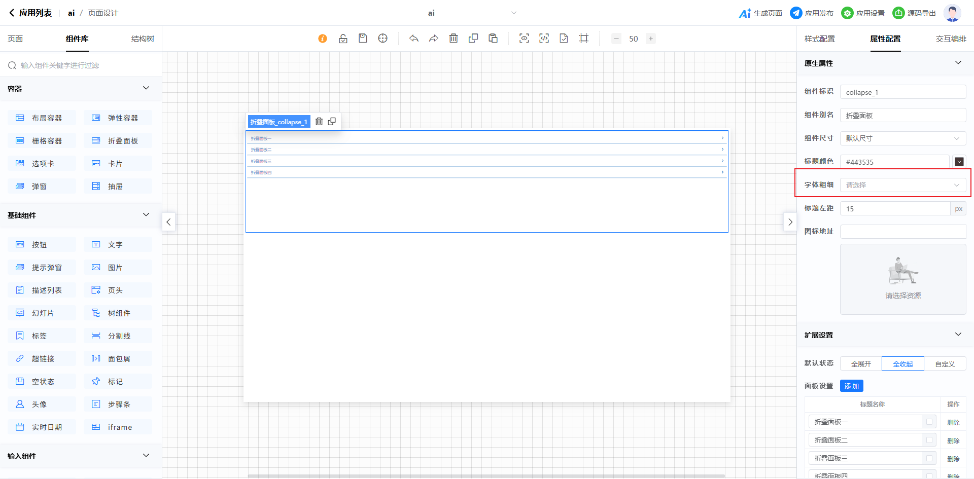Select 自定义 default state option
The image size is (974, 479).
pyautogui.click(x=945, y=364)
